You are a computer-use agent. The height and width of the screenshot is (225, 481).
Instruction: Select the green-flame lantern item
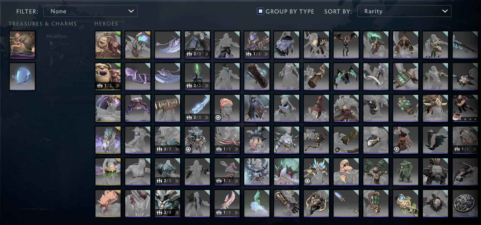197,77
